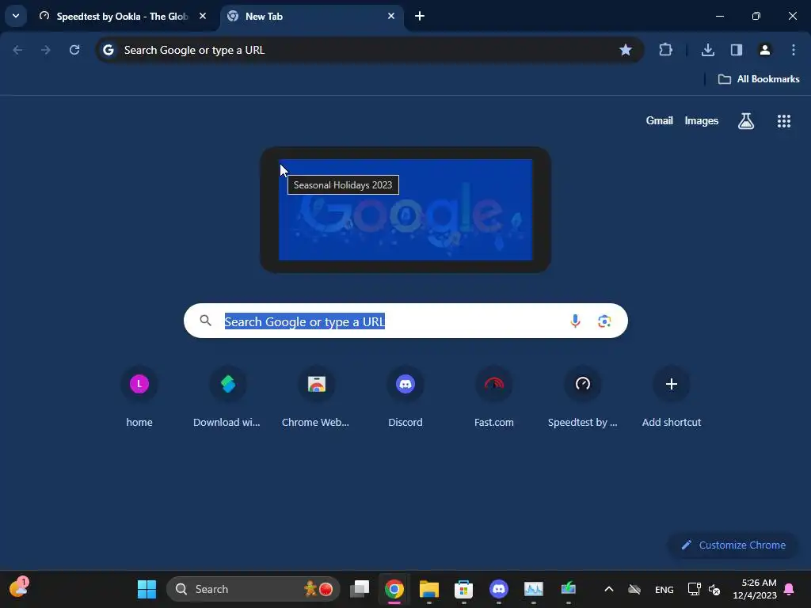Click the taskbar Search box
Screen dimensions: 811x608
[253, 589]
